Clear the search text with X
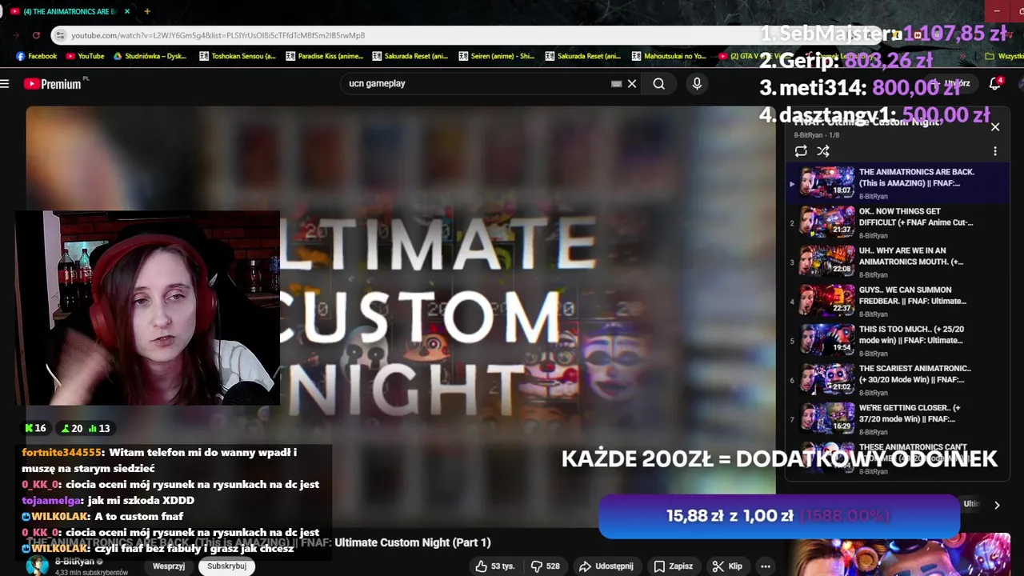The height and width of the screenshot is (576, 1024). [x=632, y=83]
